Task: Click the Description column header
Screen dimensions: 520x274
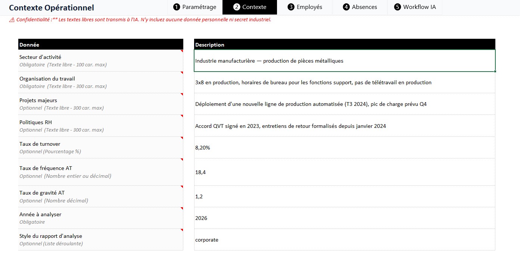Action: pos(345,44)
